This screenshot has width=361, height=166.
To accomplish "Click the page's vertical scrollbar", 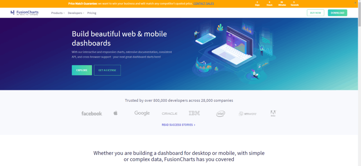I will pos(359,83).
